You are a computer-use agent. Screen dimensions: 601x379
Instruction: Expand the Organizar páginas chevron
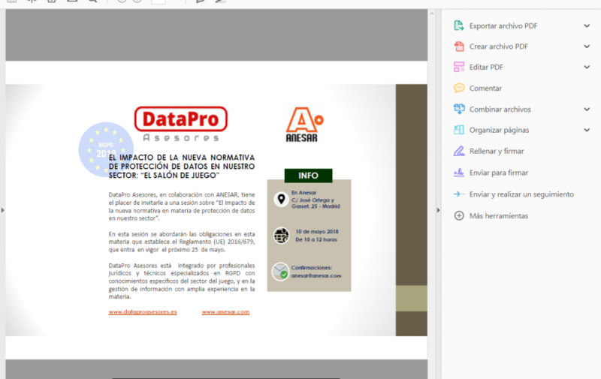[x=587, y=130]
